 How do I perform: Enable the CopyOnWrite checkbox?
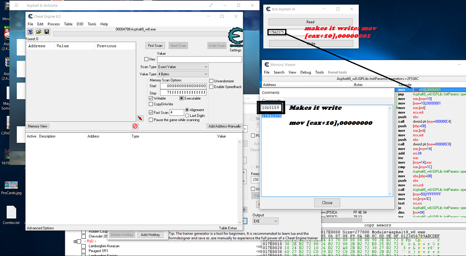pos(151,104)
